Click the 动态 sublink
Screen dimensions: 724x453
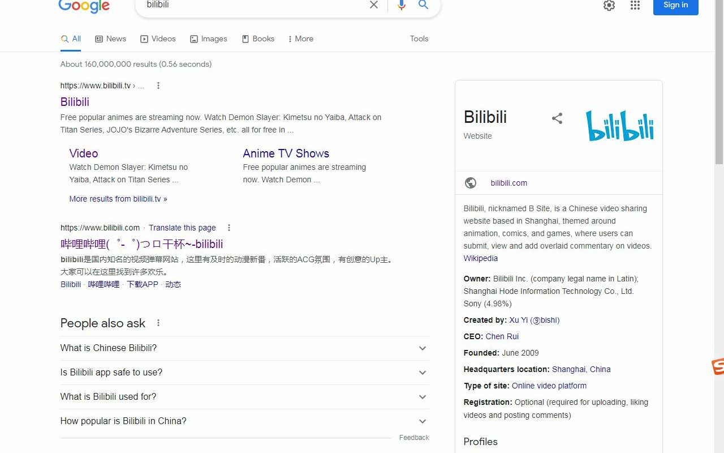pyautogui.click(x=173, y=284)
